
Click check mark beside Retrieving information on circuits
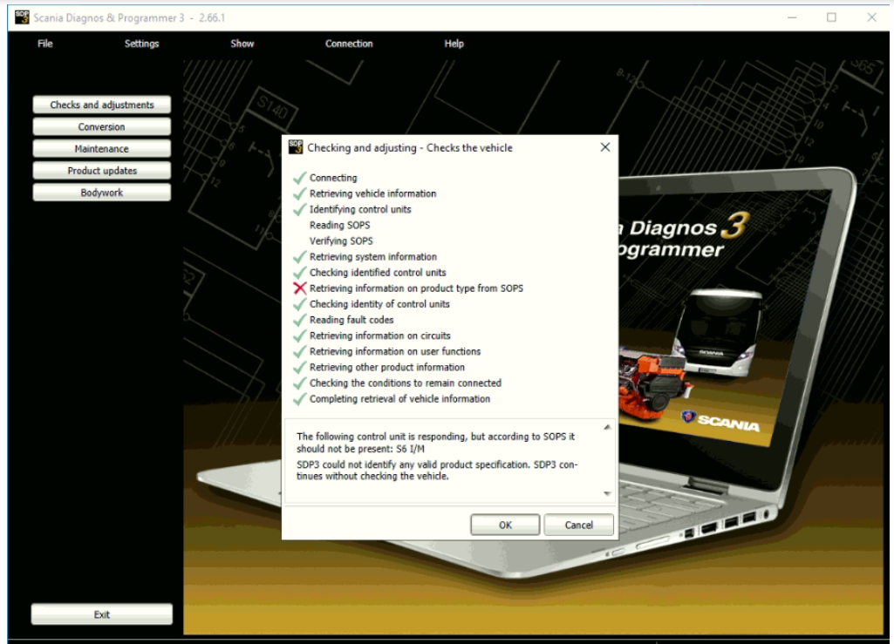(300, 336)
